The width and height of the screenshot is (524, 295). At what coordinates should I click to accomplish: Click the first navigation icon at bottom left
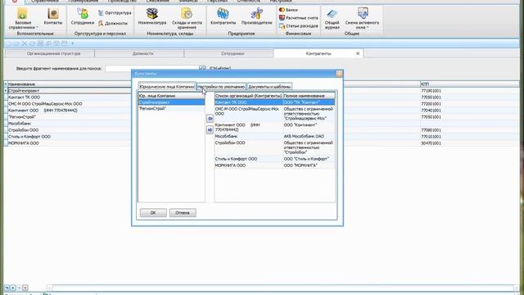[7, 288]
